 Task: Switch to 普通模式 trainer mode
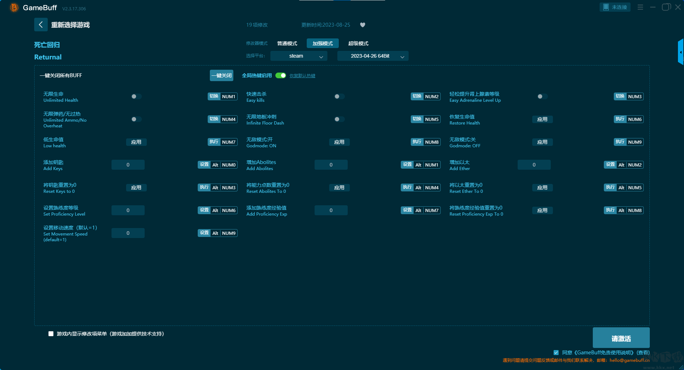click(287, 43)
